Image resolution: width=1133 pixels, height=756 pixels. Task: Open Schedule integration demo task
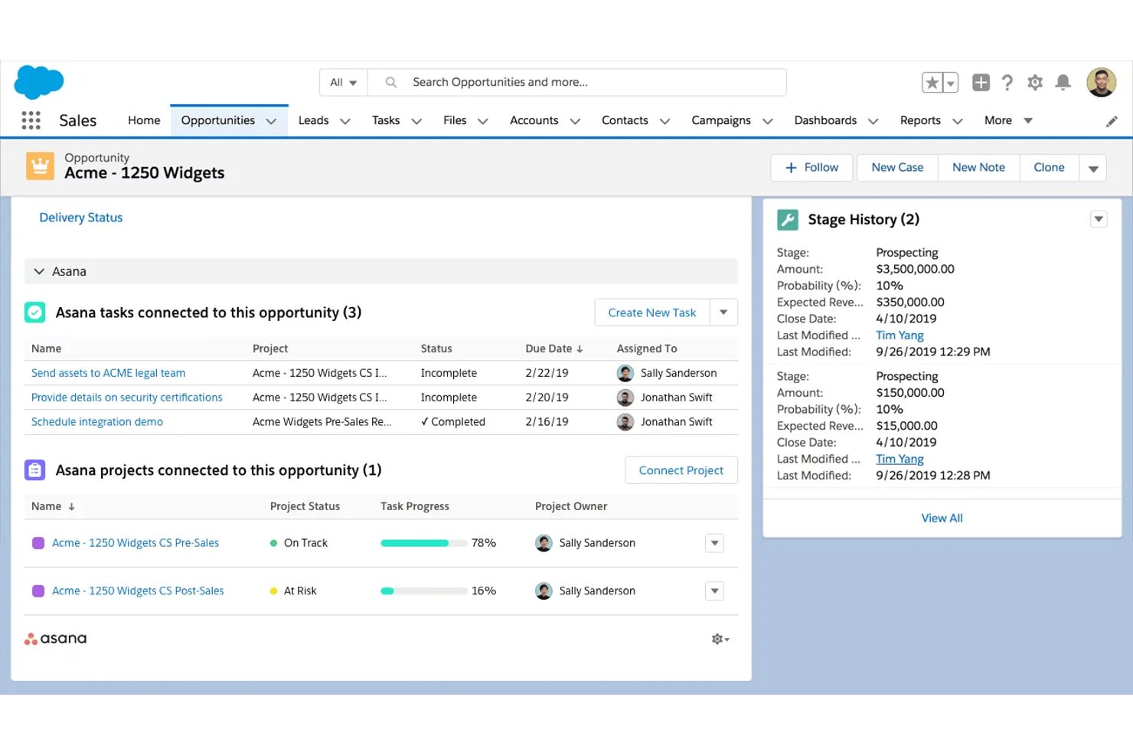(x=97, y=422)
